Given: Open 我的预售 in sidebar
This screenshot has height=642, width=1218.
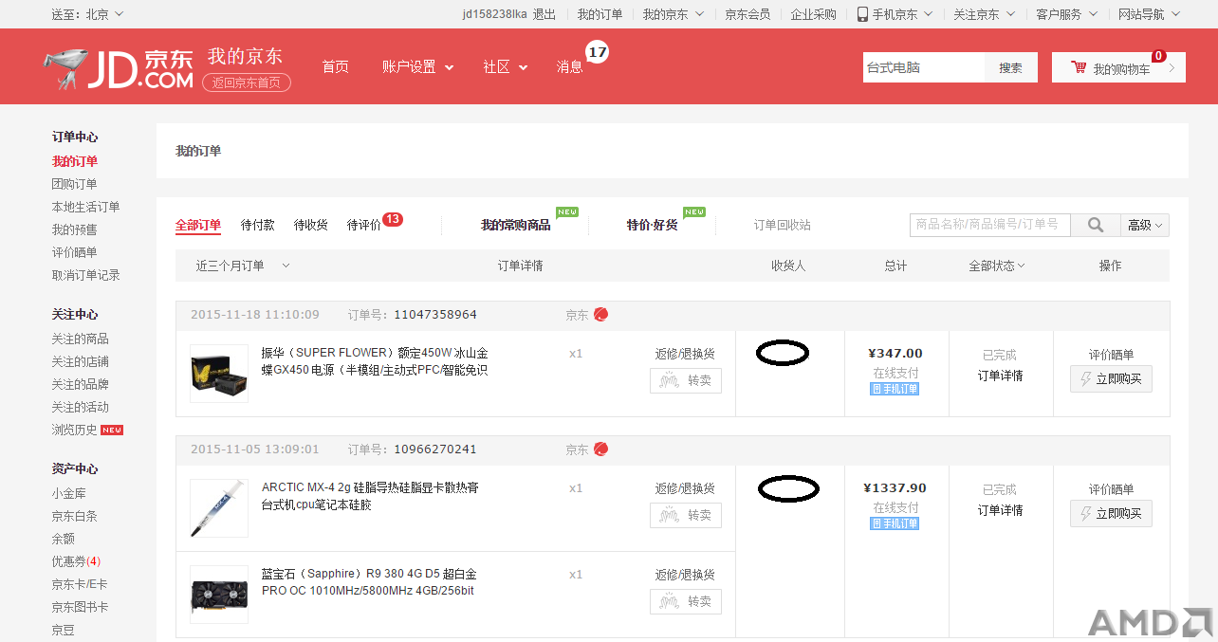Looking at the screenshot, I should [75, 229].
